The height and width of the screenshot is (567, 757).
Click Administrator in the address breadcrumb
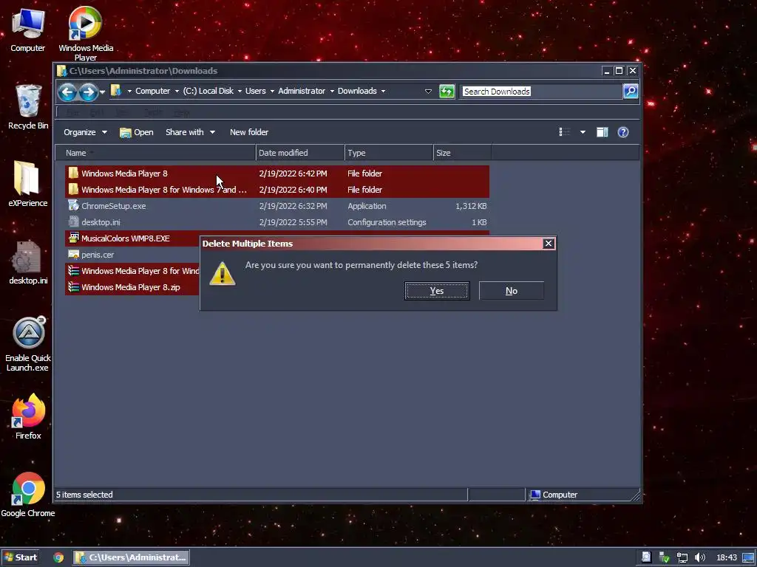(x=302, y=91)
